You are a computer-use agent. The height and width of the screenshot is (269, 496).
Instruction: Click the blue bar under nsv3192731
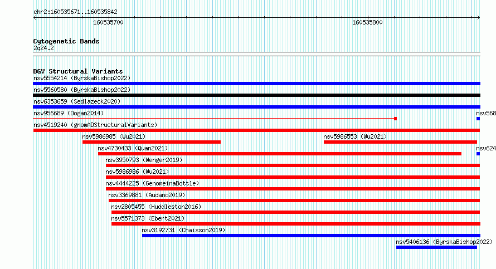[x=312, y=236]
